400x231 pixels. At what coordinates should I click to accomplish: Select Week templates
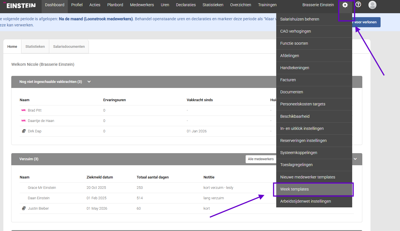click(314, 189)
